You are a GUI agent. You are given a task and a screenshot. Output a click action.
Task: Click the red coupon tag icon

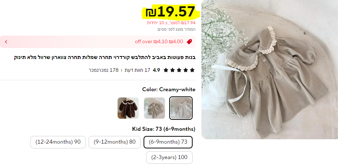189,42
